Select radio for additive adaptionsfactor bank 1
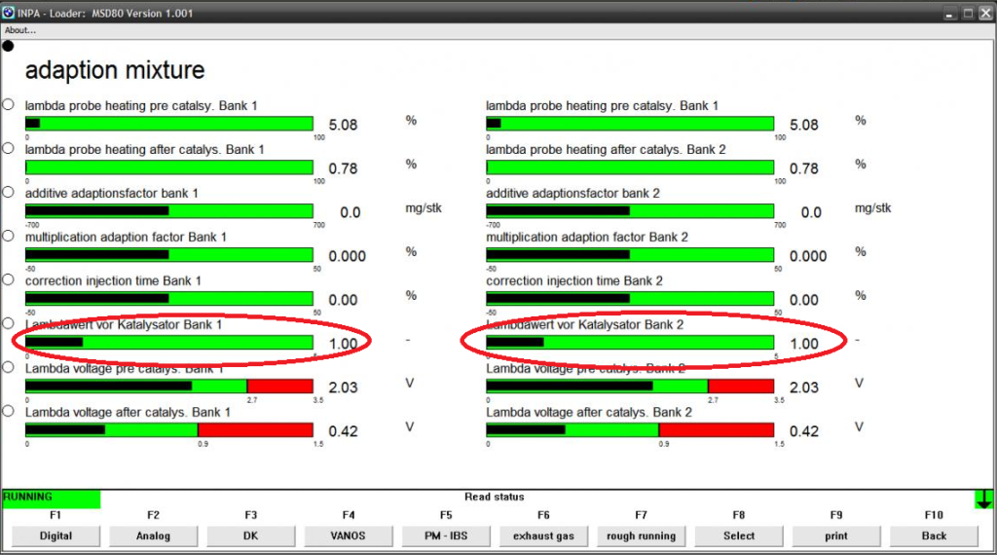Image resolution: width=997 pixels, height=555 pixels. (8, 192)
